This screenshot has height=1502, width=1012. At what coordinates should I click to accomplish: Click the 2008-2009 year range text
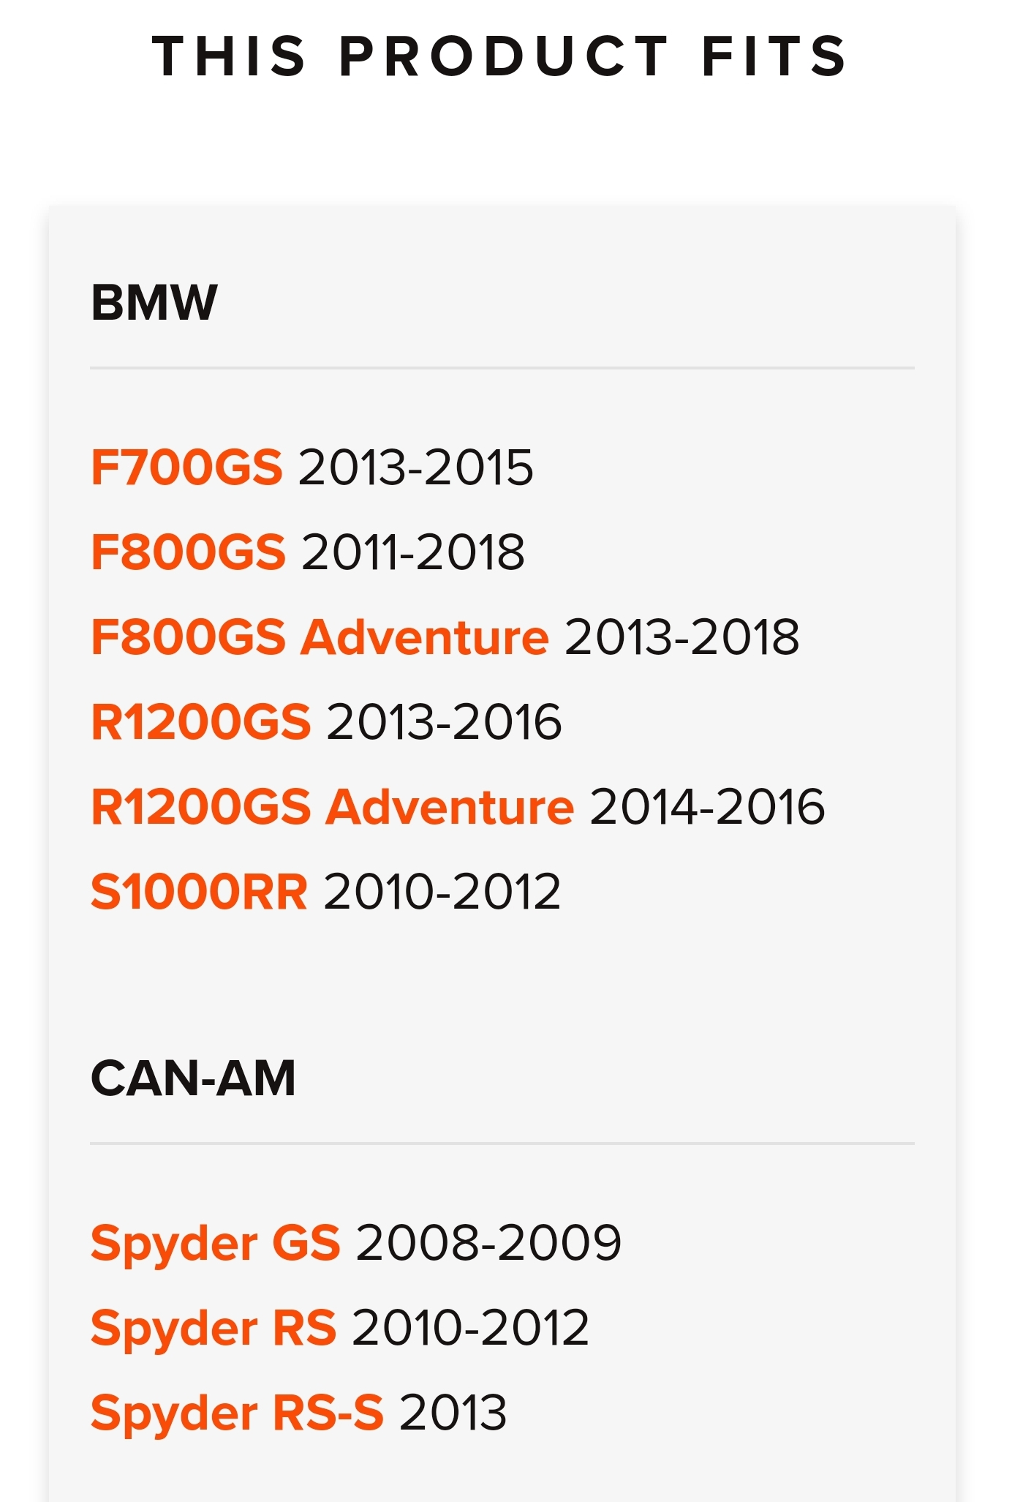tap(488, 1242)
